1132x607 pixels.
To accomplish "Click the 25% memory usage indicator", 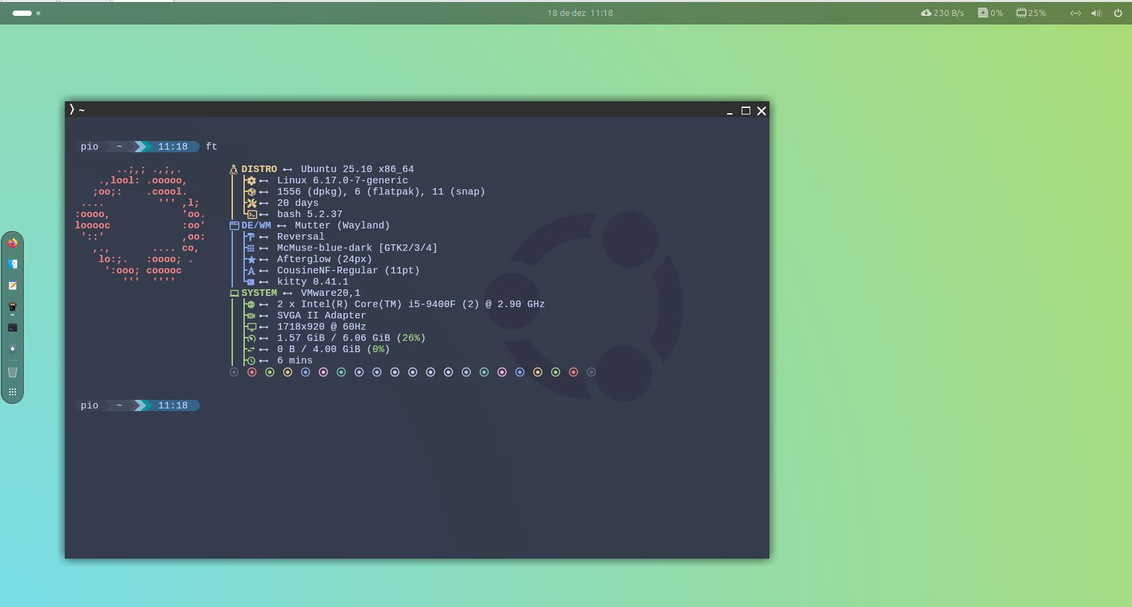I will [x=1031, y=13].
